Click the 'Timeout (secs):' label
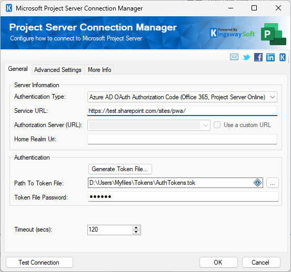The height and width of the screenshot is (272, 291). pyautogui.click(x=33, y=229)
